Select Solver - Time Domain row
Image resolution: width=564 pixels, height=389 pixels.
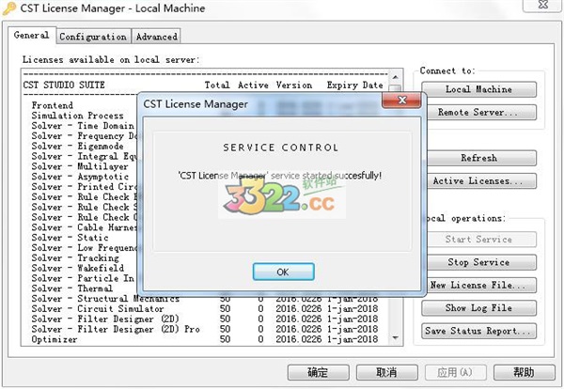coord(83,126)
